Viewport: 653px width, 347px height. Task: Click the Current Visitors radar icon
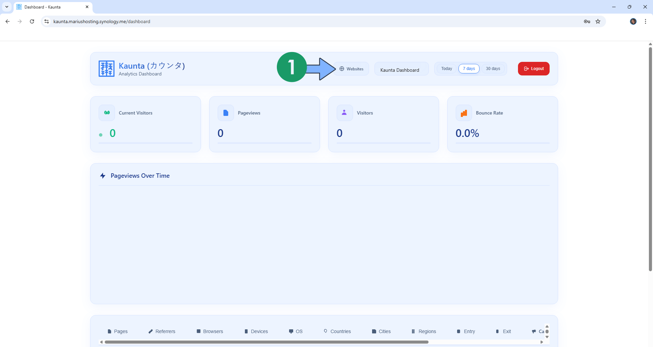click(106, 112)
